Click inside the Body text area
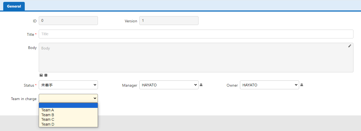361x131 pixels. point(196,58)
